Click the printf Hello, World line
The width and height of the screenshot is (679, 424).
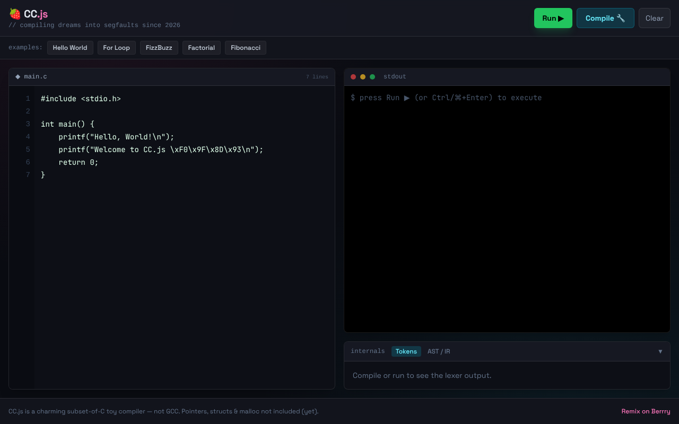tap(116, 137)
